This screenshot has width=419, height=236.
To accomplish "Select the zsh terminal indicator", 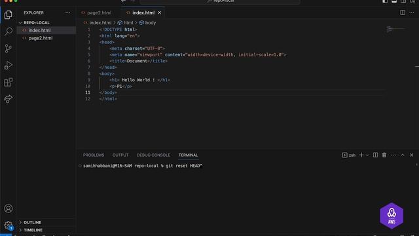I will pyautogui.click(x=349, y=155).
